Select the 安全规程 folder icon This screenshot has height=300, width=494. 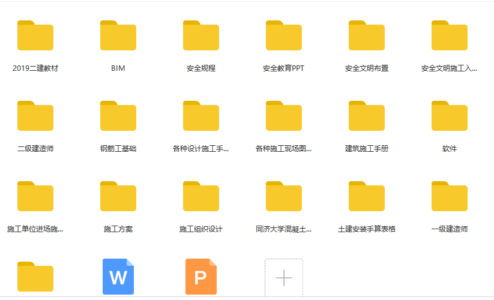(x=201, y=36)
